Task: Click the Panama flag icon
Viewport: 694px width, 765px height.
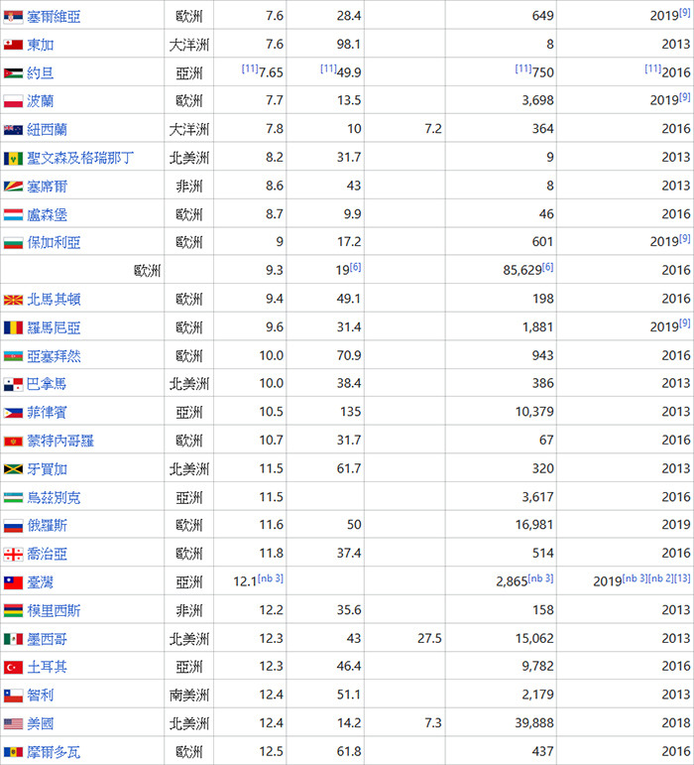Action: coord(13,384)
